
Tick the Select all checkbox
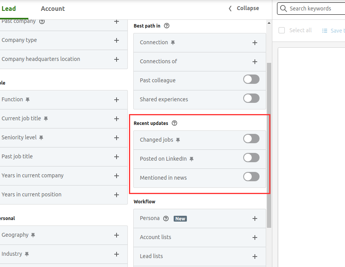(282, 30)
